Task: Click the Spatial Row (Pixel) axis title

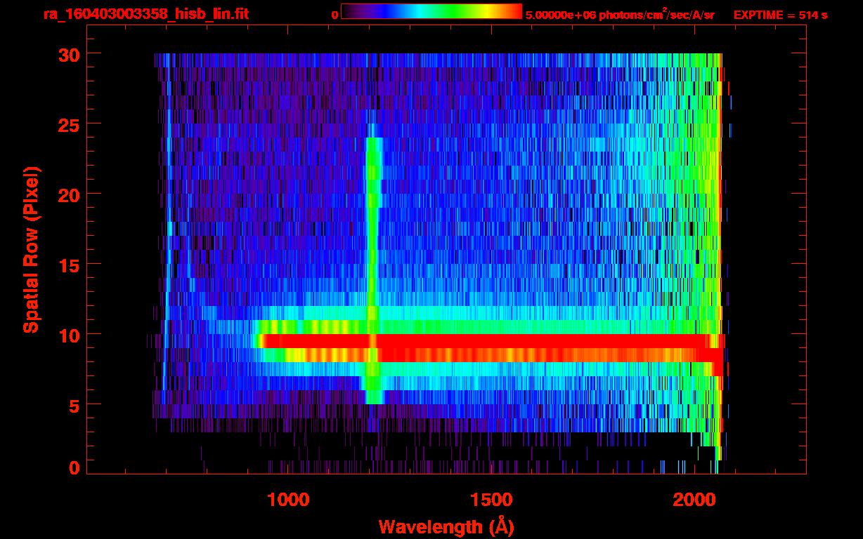Action: tap(31, 249)
